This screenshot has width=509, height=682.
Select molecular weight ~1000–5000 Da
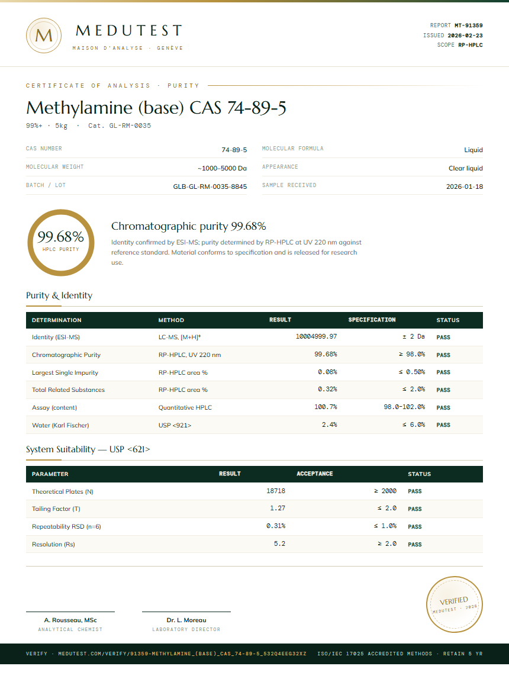[x=222, y=168]
